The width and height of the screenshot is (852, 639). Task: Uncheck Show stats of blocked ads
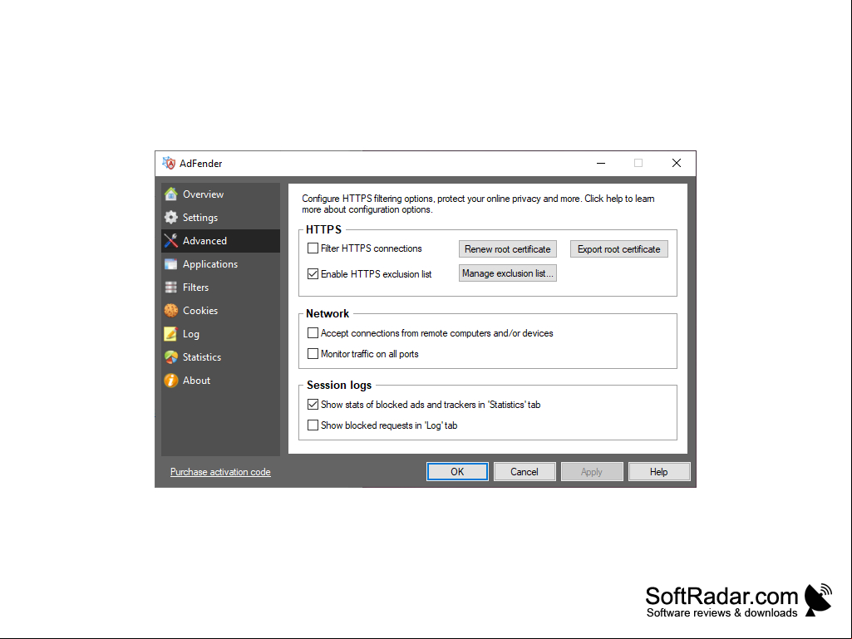coord(313,405)
